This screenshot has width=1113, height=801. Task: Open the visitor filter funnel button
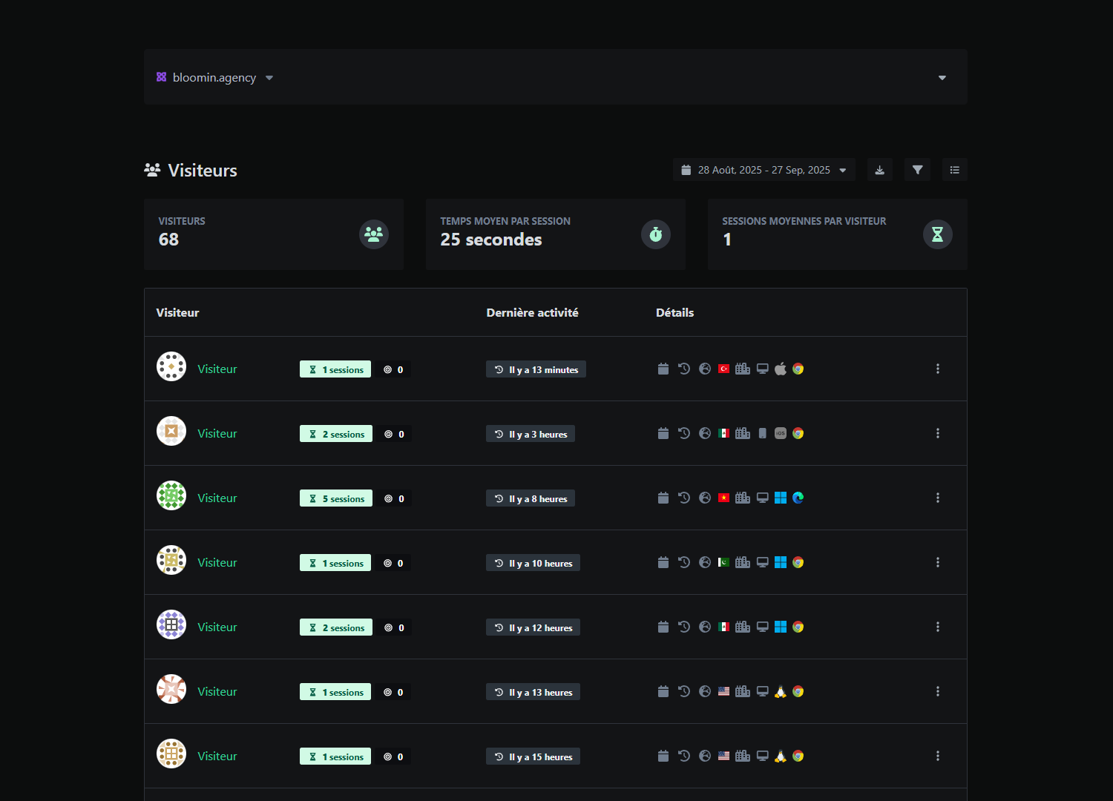point(917,170)
